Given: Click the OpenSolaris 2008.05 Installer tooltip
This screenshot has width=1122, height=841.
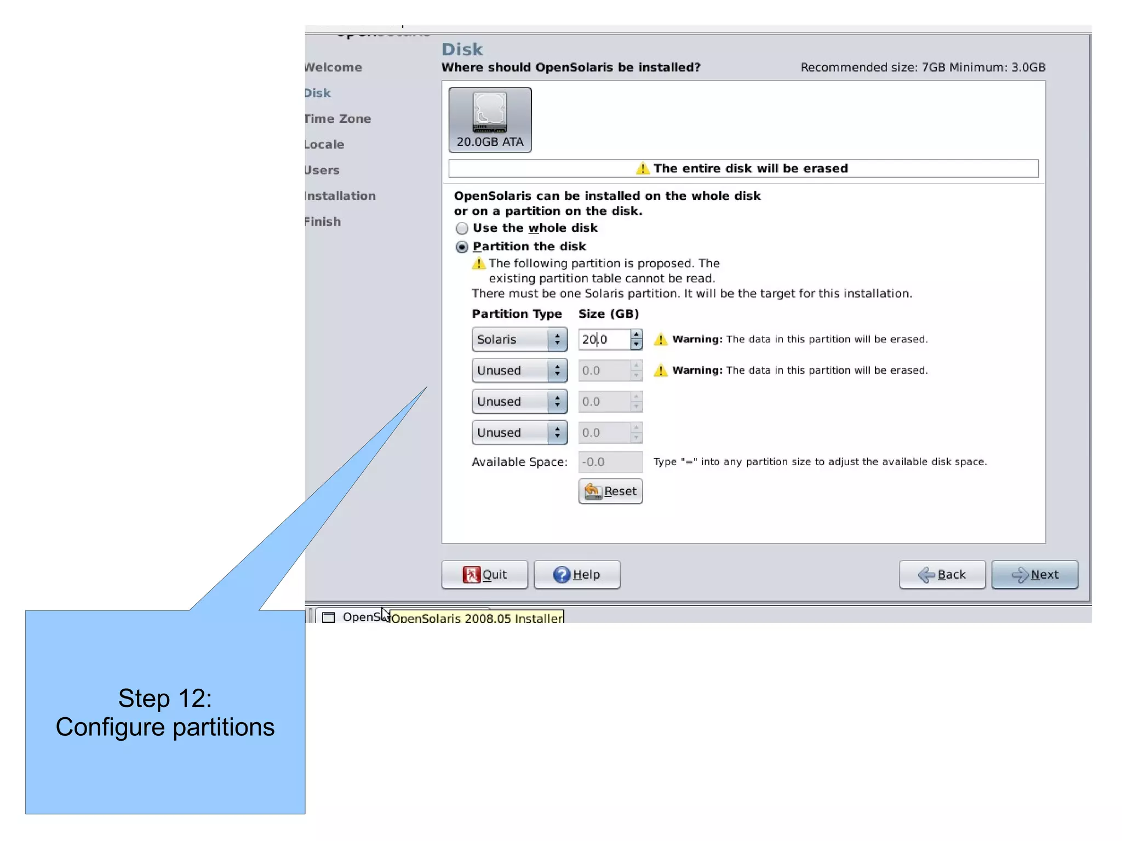Looking at the screenshot, I should pyautogui.click(x=477, y=617).
